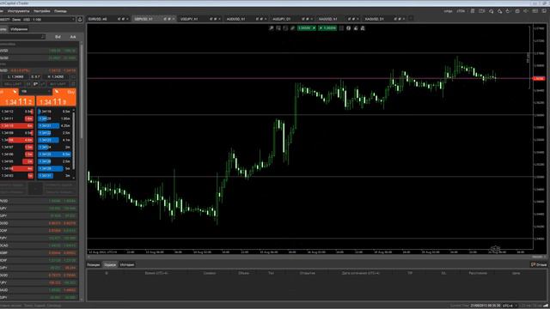Sort symbols by the Bid column
The image size is (550, 309).
coord(58,37)
